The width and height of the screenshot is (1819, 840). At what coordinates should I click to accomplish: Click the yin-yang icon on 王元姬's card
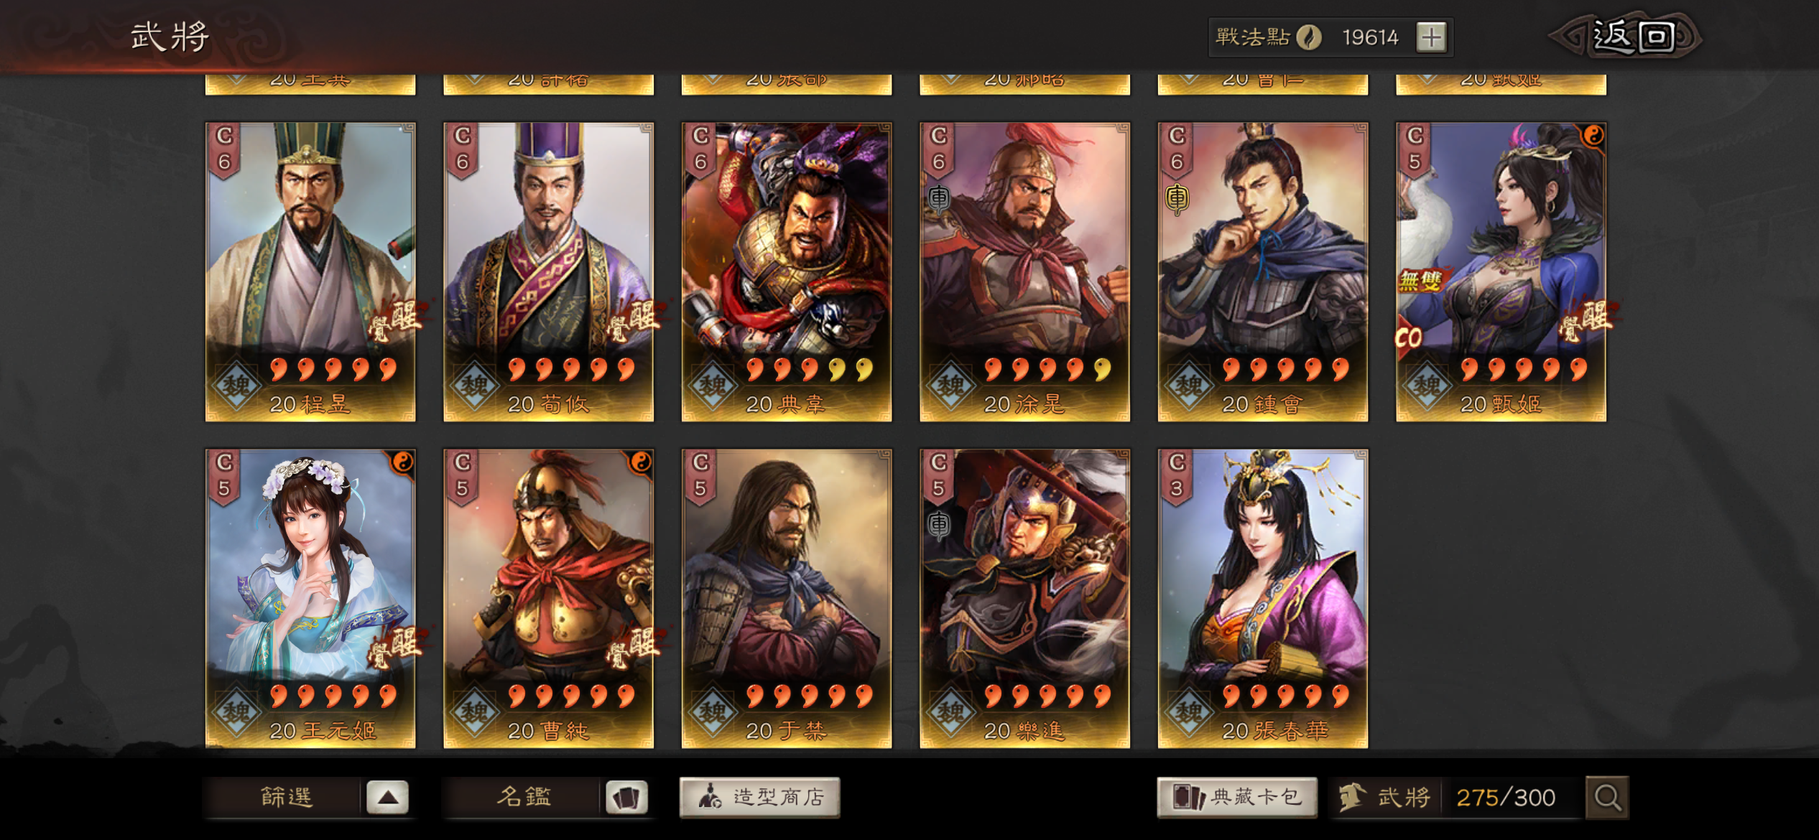point(402,462)
